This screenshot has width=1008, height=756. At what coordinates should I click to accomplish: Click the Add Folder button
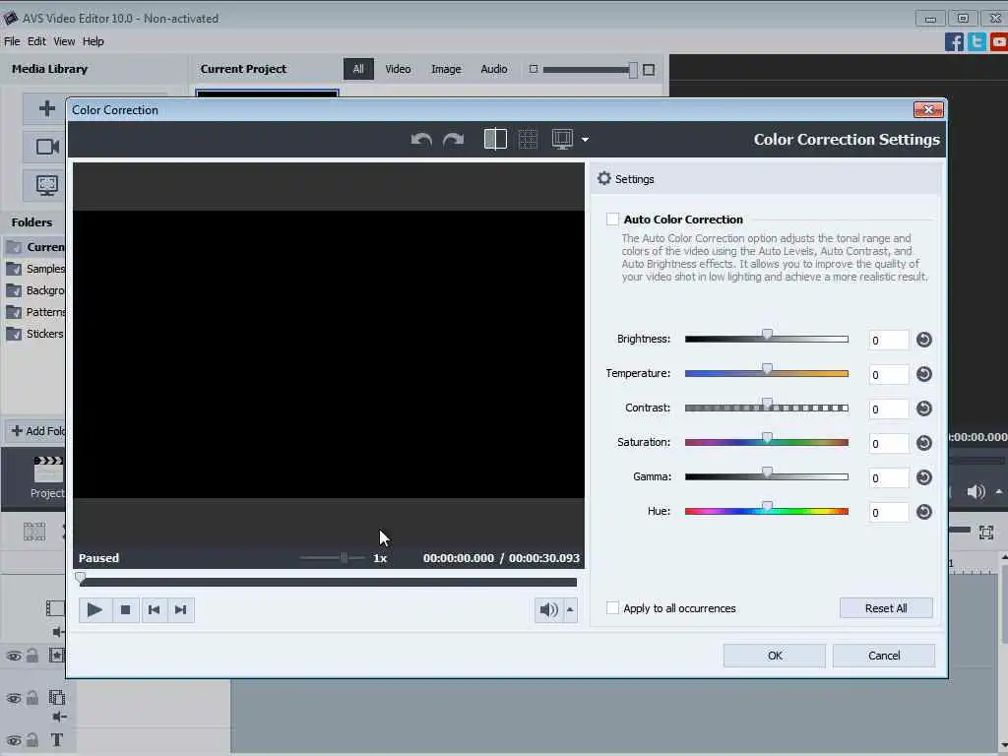(x=36, y=431)
